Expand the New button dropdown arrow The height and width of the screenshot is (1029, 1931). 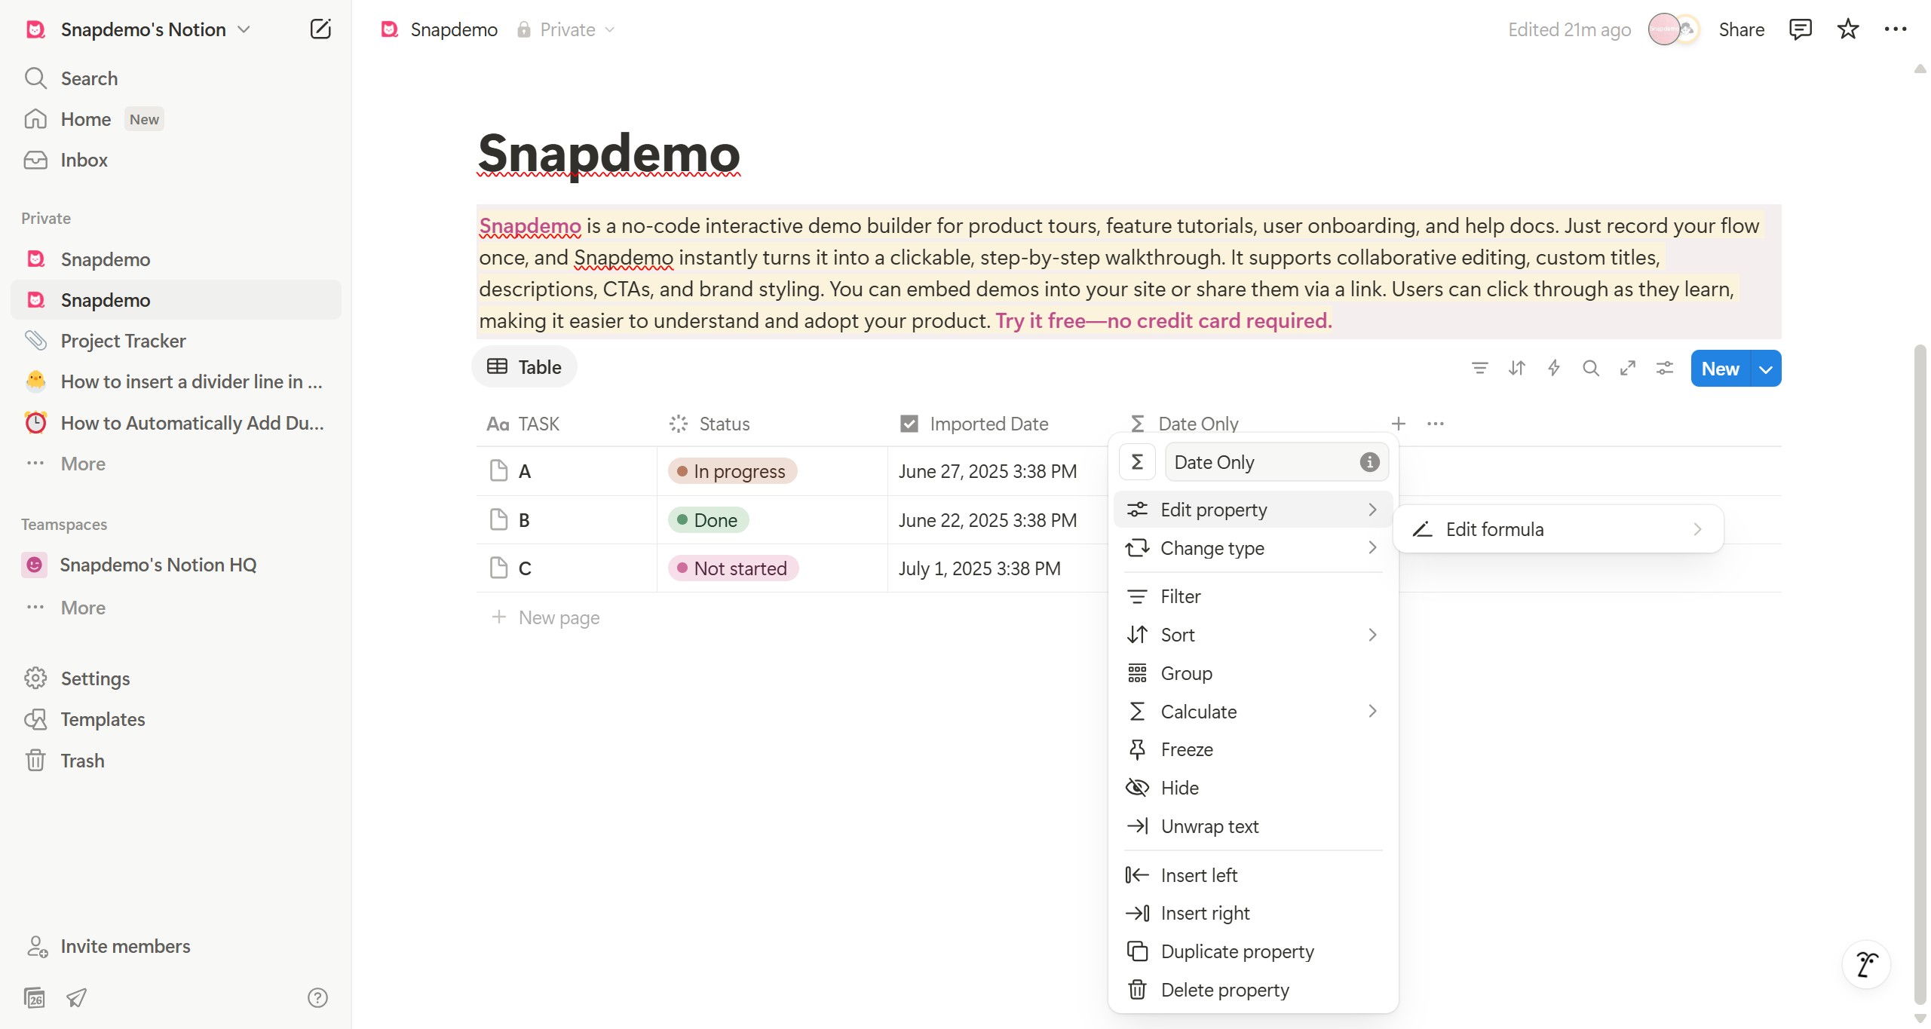coord(1765,369)
